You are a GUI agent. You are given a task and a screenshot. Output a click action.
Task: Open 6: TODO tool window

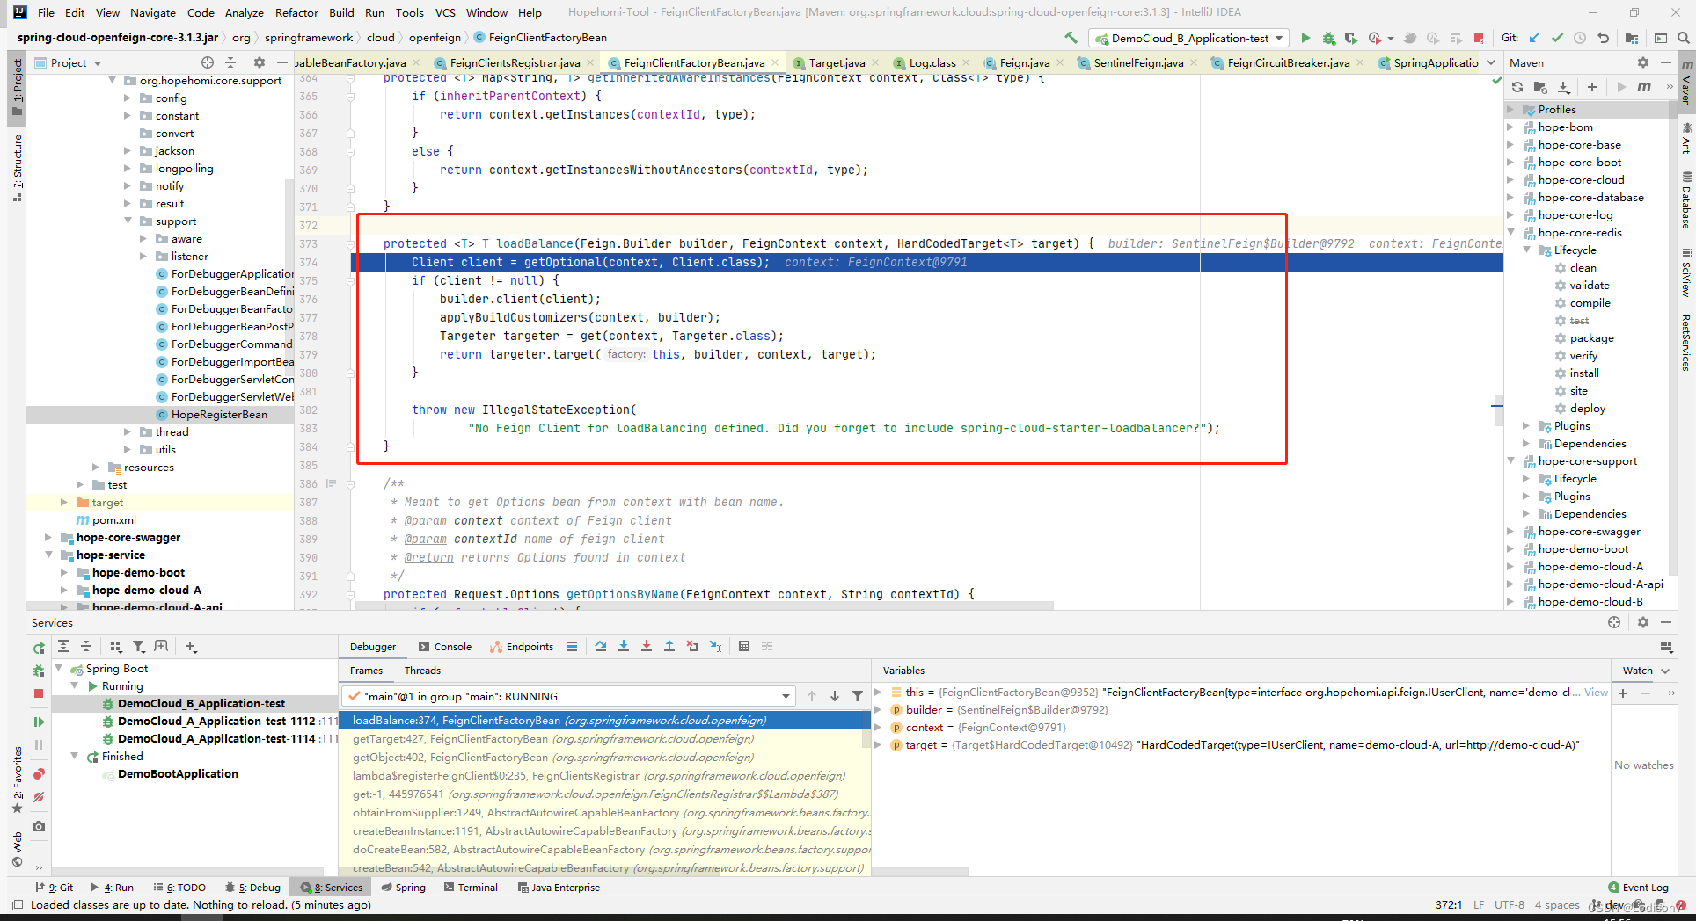[179, 888]
